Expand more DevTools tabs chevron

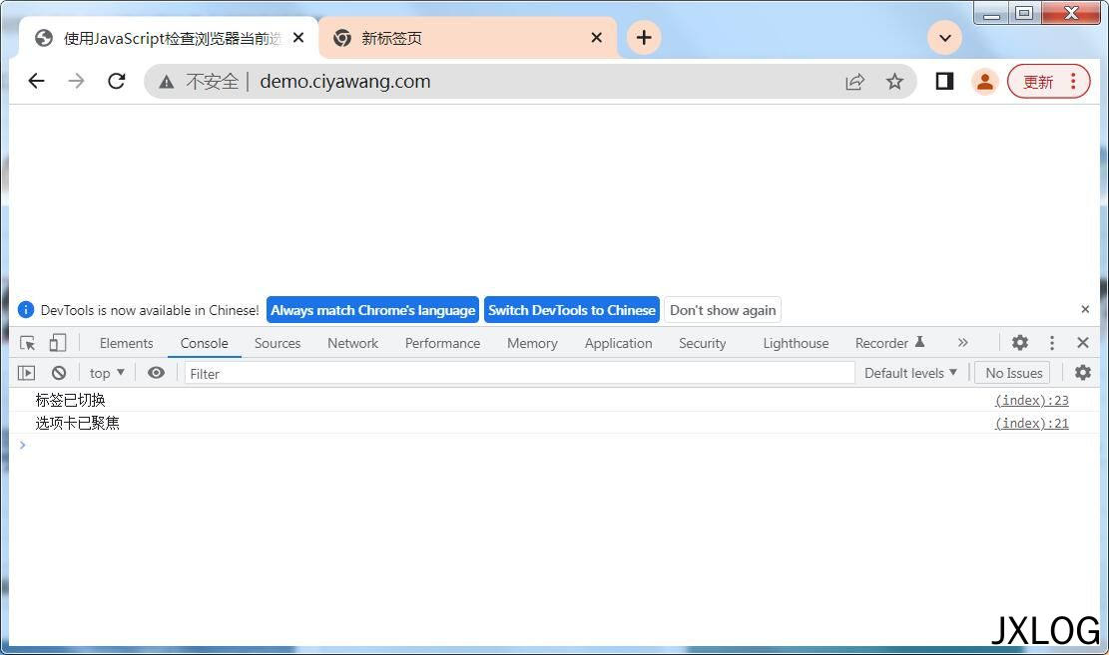tap(962, 343)
